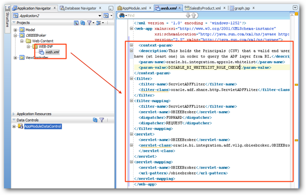
Task: Close the Database Navigator tab
Action: click(100, 8)
